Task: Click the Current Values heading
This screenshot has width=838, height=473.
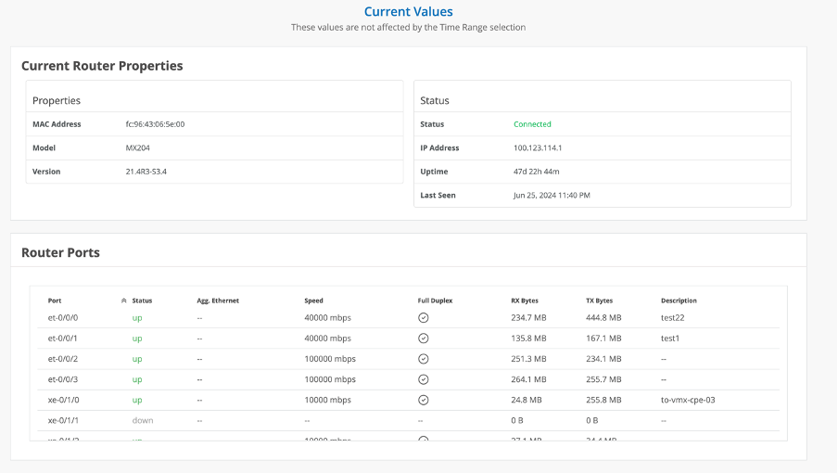Action: [x=408, y=12]
